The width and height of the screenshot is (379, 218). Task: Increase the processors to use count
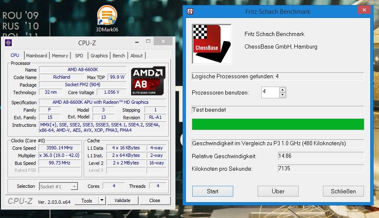[282, 90]
